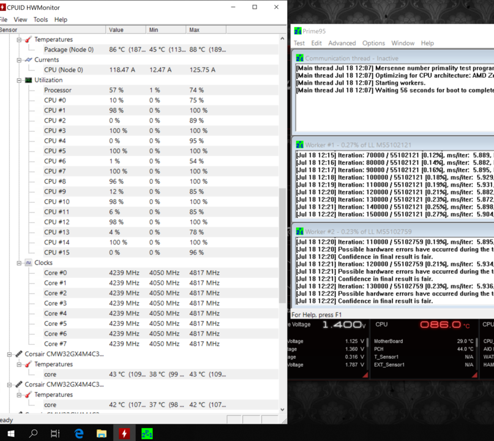Click the Utilization chip icon

pyautogui.click(x=28, y=80)
